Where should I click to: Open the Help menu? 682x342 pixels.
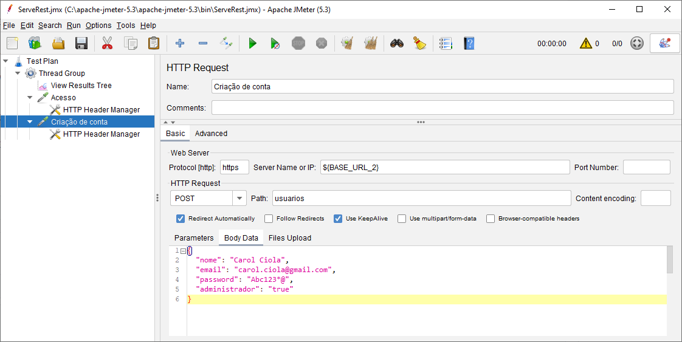pos(148,25)
